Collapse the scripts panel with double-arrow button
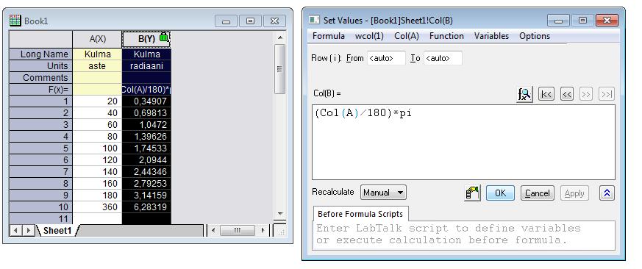This screenshot has height=269, width=642. 607,193
